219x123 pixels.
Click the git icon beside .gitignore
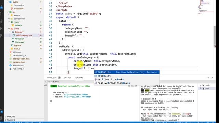pyautogui.click(x=11, y=52)
